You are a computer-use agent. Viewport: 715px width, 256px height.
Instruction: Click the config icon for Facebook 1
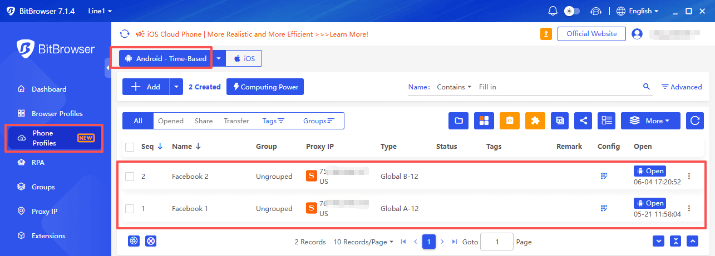(x=604, y=208)
